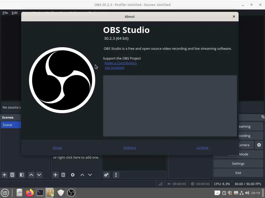The height and width of the screenshot is (198, 265).
Task: Click 'or right click here to add one.' text
Action: pos(76,158)
